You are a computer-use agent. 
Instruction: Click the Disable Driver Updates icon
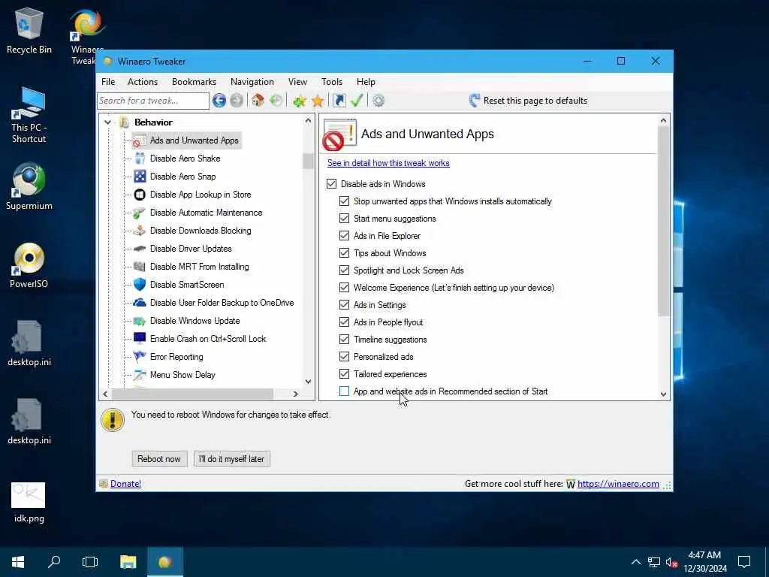[x=140, y=249]
